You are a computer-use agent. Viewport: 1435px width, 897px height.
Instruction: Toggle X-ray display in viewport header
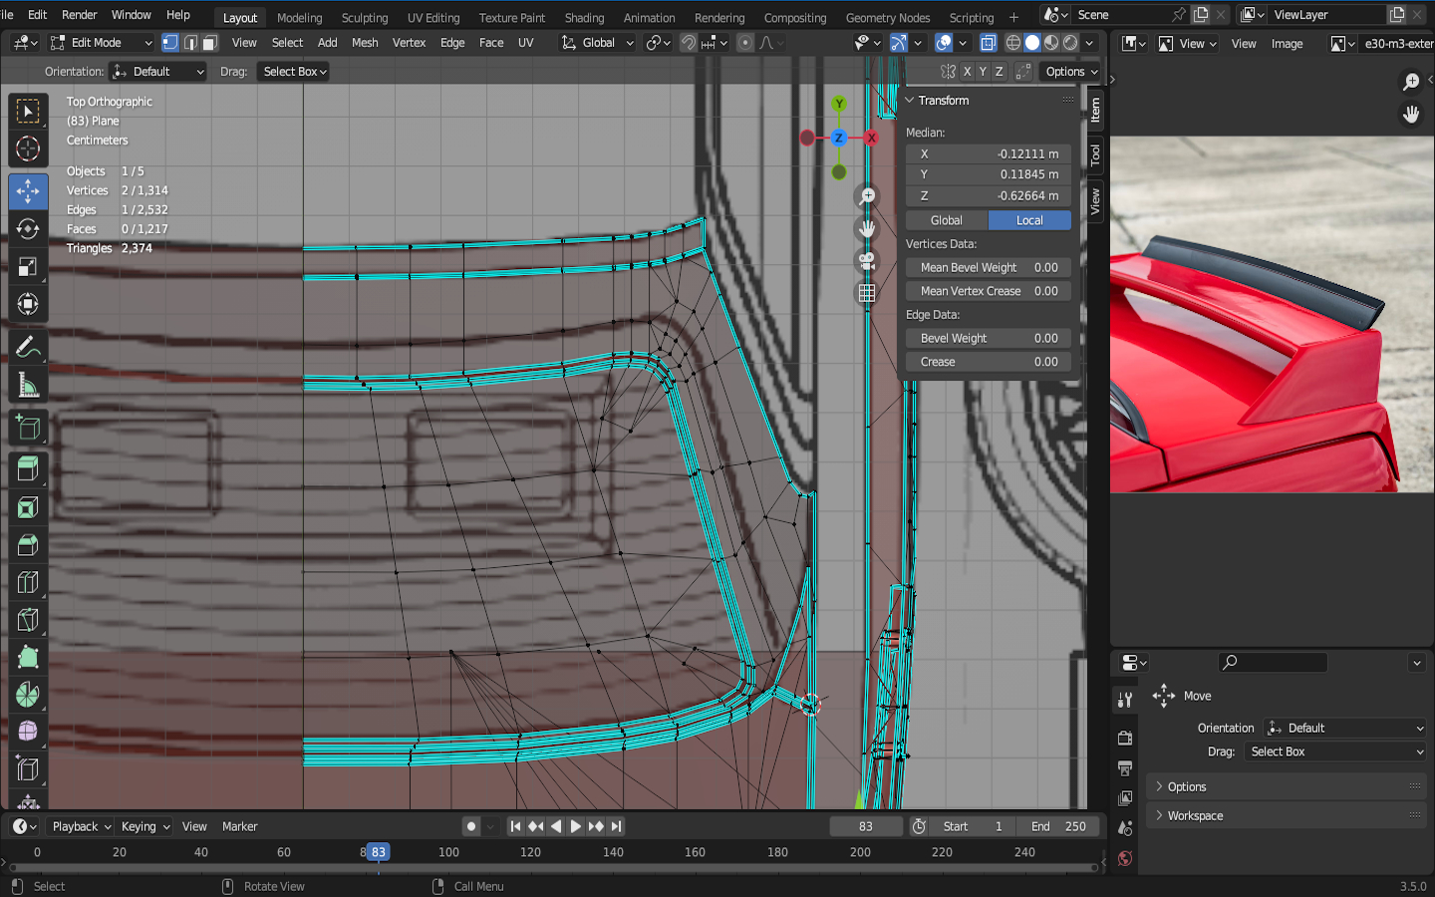(988, 43)
